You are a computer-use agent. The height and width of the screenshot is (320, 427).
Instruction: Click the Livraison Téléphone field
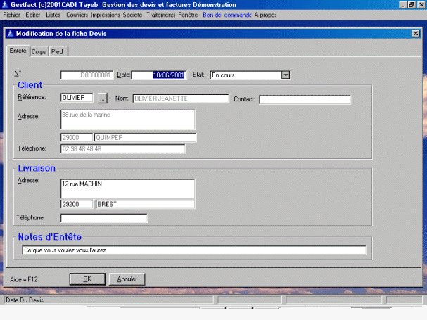pyautogui.click(x=103, y=218)
